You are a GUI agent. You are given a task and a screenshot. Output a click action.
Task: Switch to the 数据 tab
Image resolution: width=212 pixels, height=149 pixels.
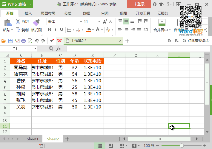tap(86, 13)
